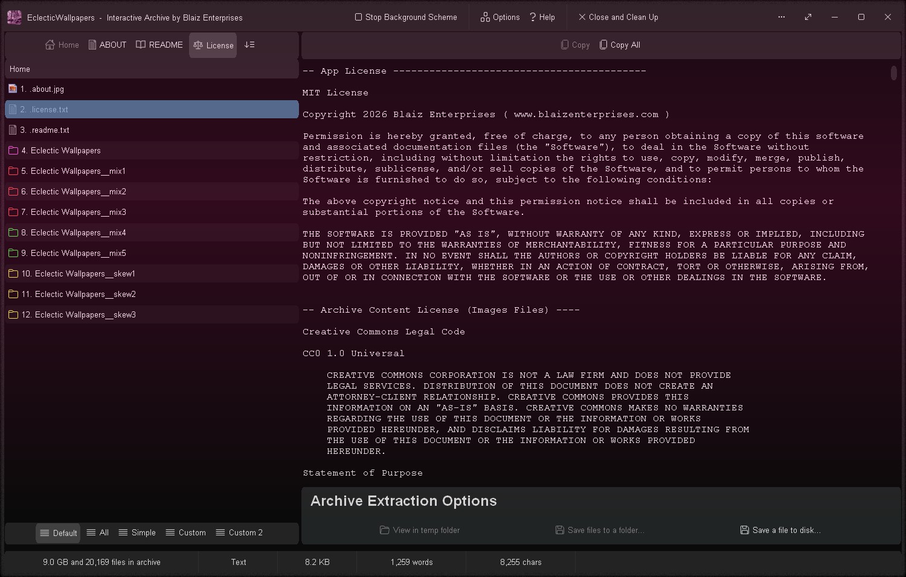Select the License tab
The height and width of the screenshot is (577, 906).
pyautogui.click(x=213, y=45)
